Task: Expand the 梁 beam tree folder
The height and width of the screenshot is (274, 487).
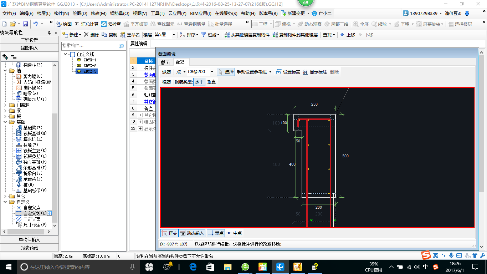Action: pos(5,111)
